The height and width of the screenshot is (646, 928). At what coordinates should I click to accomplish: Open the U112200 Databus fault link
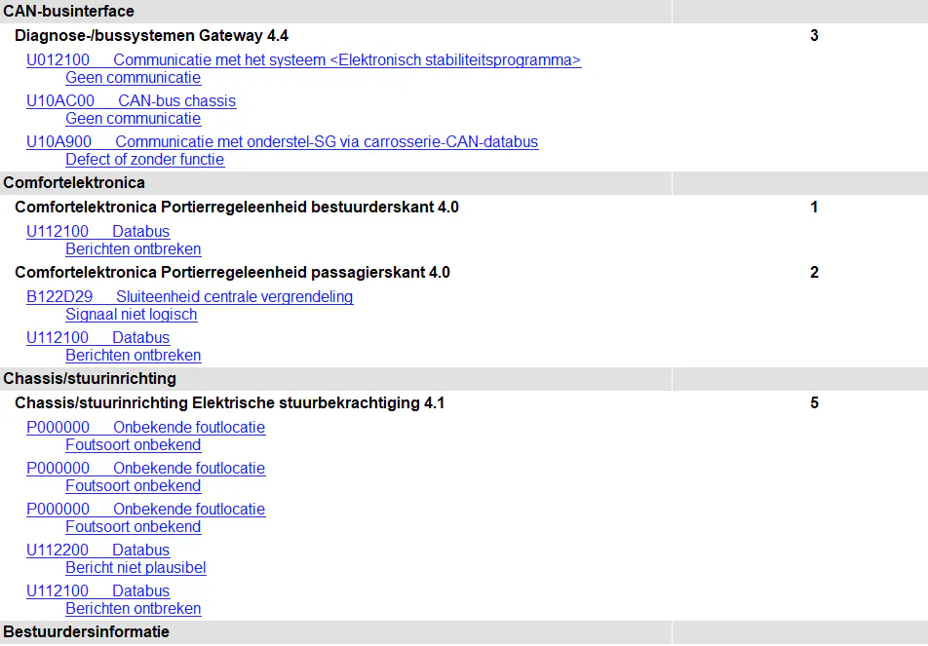coord(97,551)
